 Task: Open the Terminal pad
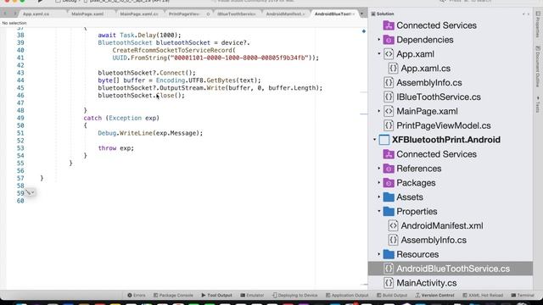523,296
